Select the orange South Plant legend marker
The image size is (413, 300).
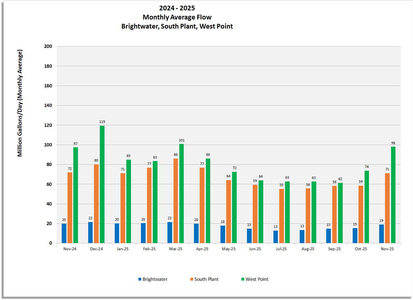point(191,279)
